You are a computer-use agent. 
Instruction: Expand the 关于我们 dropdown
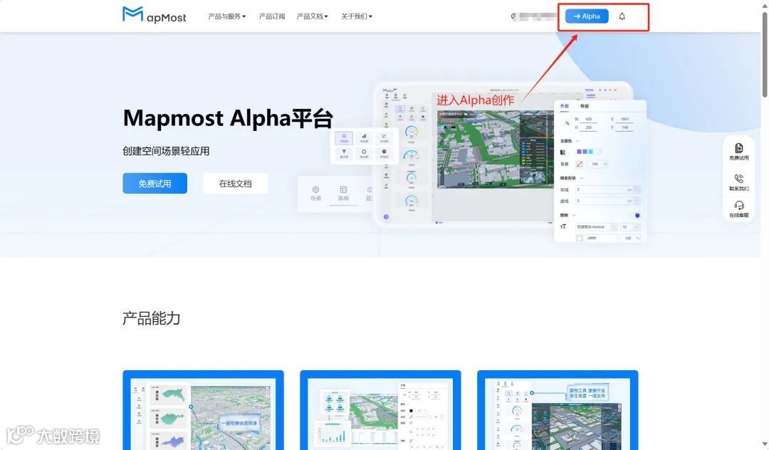pyautogui.click(x=357, y=16)
